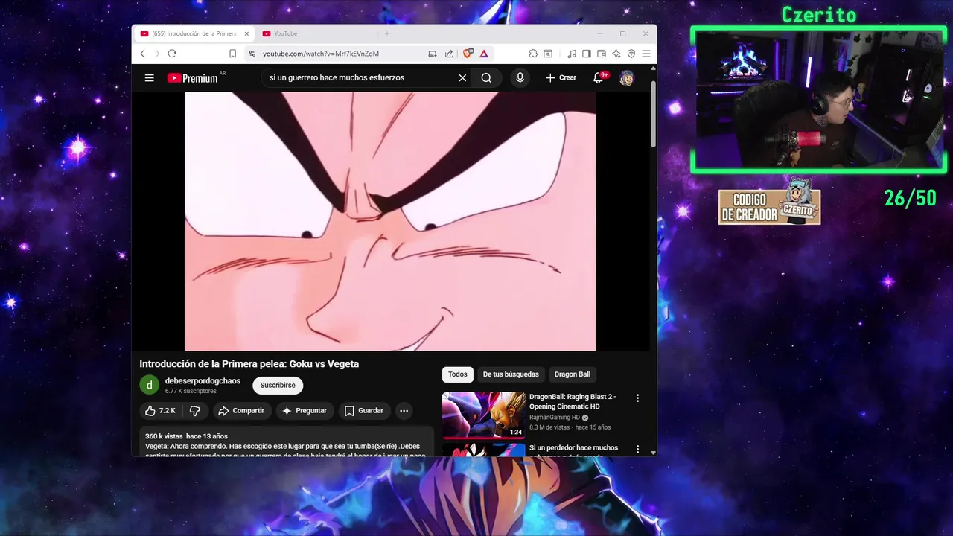Open the site settings icon in the address bar
953x536 pixels.
252,54
